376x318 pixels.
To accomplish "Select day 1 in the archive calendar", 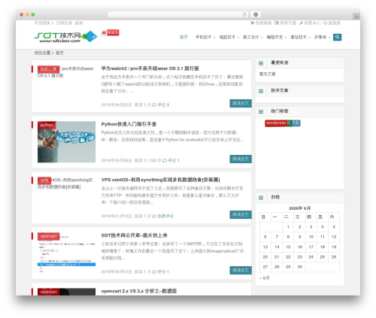I will [288, 227].
